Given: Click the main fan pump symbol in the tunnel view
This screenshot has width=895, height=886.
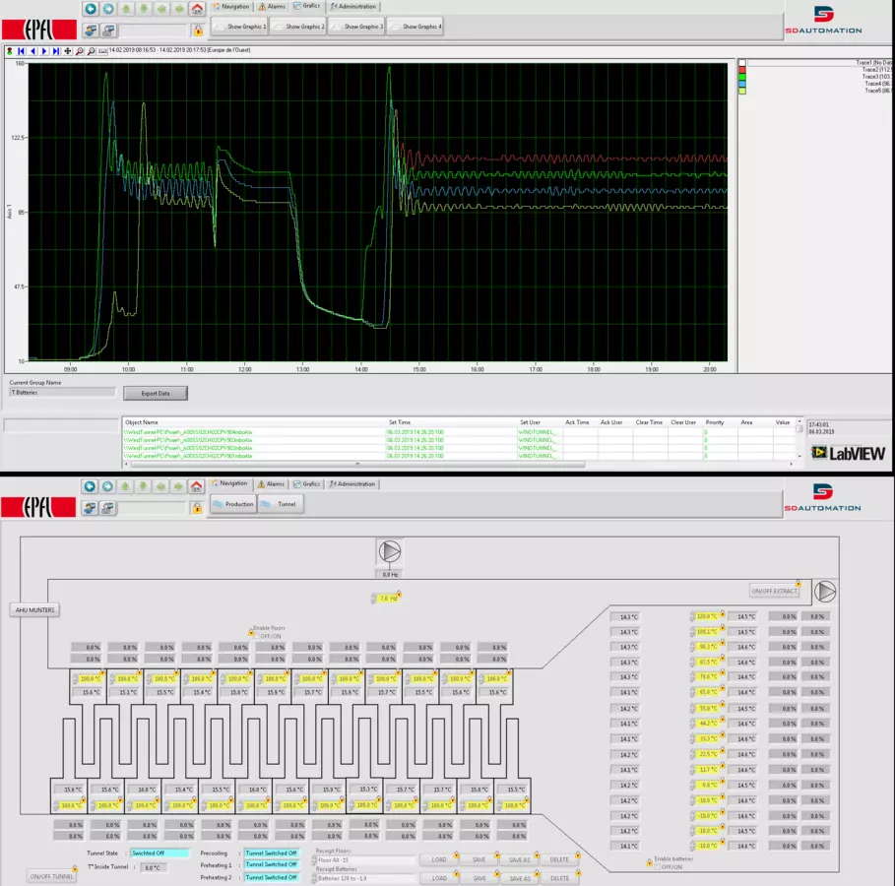Looking at the screenshot, I should (390, 551).
